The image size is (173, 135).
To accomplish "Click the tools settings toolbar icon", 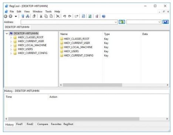I will [x=97, y=16].
